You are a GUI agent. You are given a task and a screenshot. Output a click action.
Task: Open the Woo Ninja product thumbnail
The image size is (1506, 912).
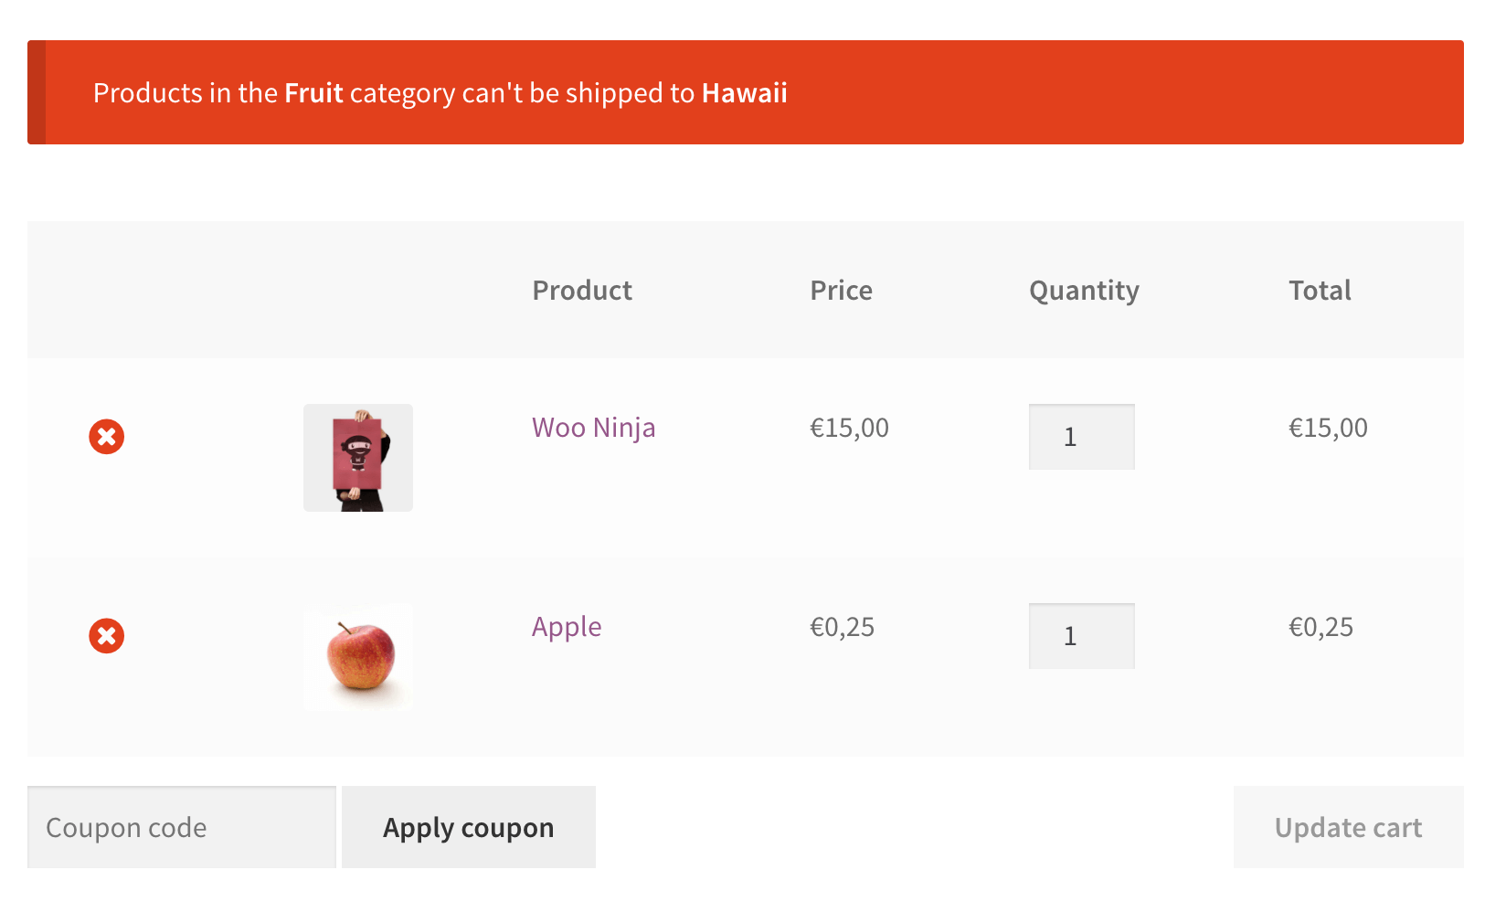(x=358, y=458)
